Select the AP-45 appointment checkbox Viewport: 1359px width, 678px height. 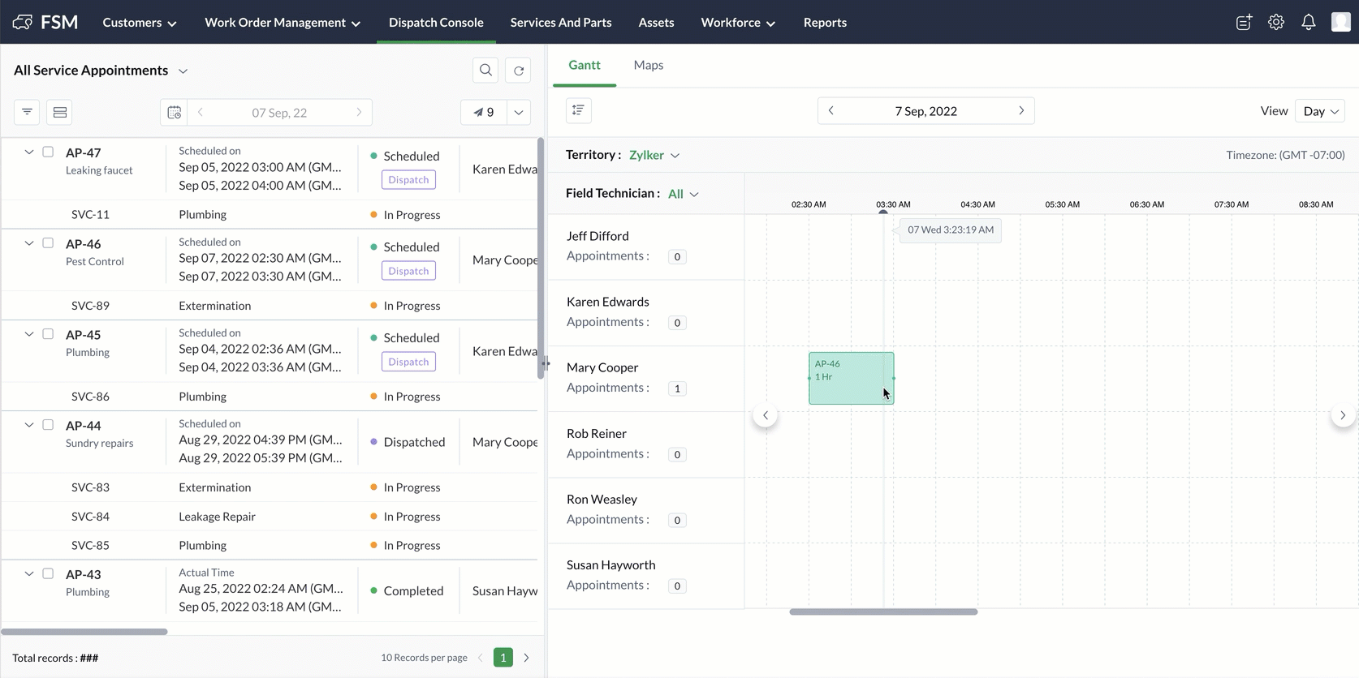[48, 333]
